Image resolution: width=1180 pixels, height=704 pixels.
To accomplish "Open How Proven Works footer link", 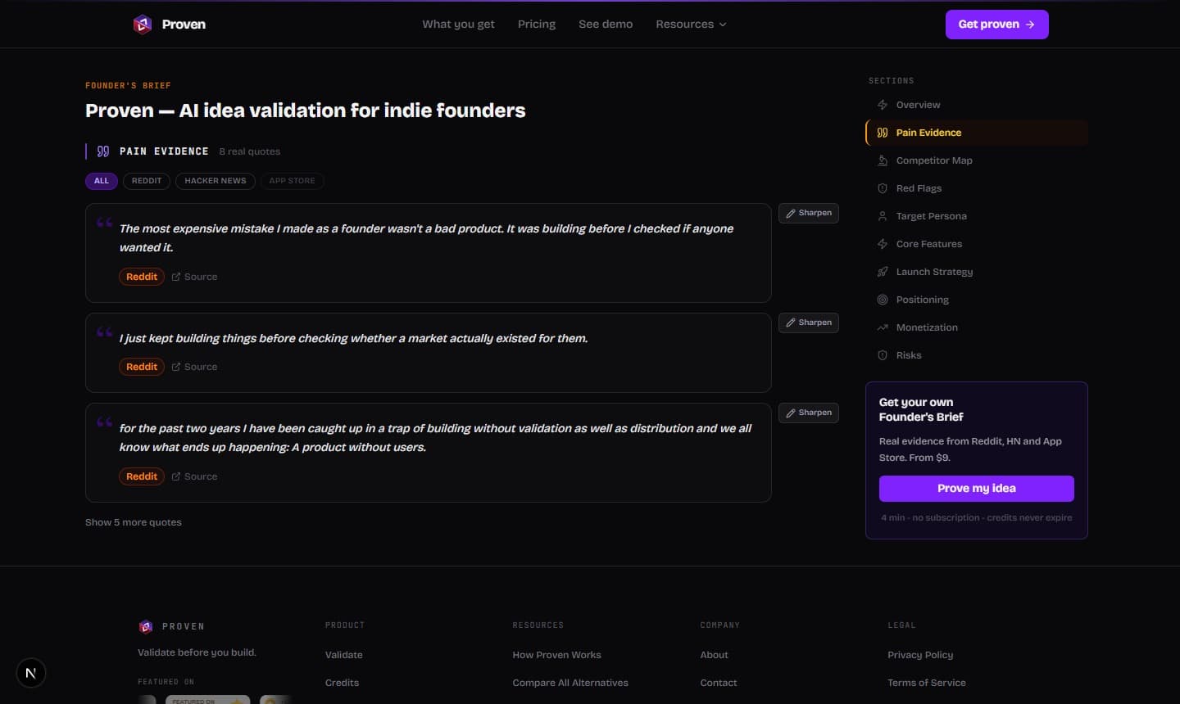I will [557, 655].
